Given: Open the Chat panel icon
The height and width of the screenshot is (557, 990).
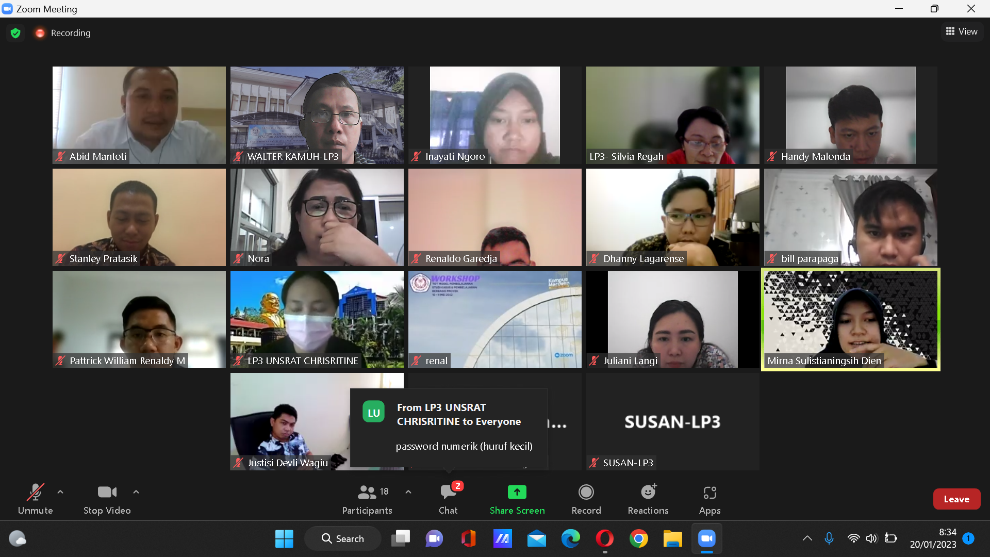Looking at the screenshot, I should tap(448, 493).
